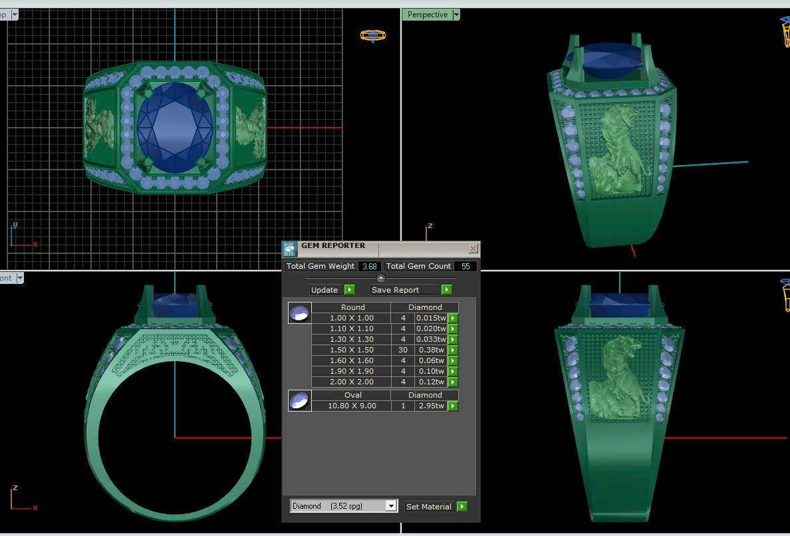Click the Total Gem Weight value field
The height and width of the screenshot is (536, 790).
tap(368, 266)
